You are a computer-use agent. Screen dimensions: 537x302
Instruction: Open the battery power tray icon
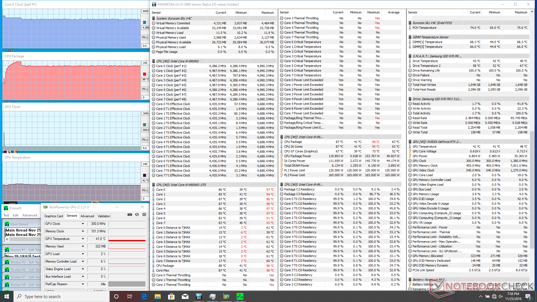[x=487, y=296]
